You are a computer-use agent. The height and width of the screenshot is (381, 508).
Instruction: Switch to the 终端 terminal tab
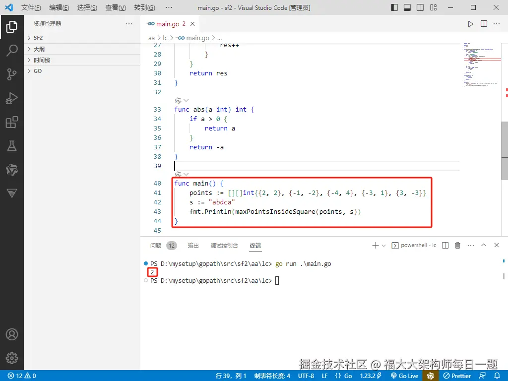(x=255, y=246)
